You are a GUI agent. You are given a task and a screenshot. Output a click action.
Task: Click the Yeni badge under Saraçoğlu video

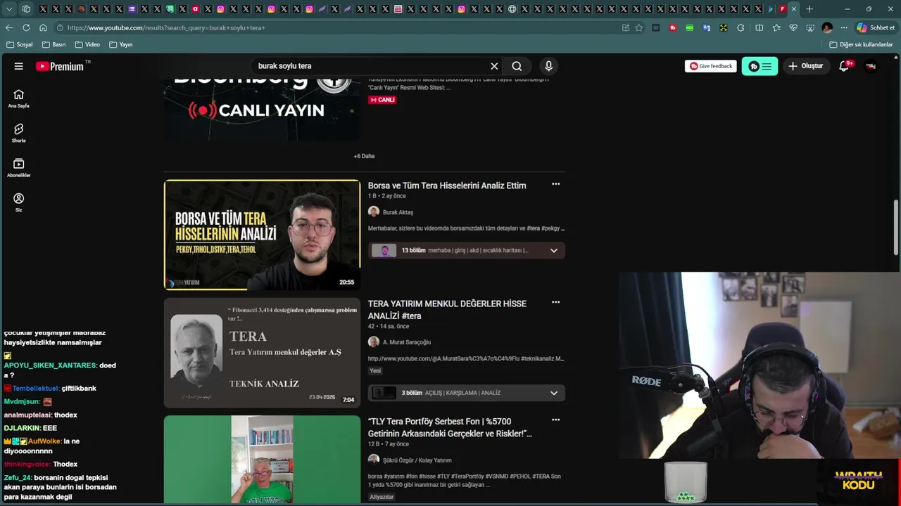pyautogui.click(x=375, y=371)
